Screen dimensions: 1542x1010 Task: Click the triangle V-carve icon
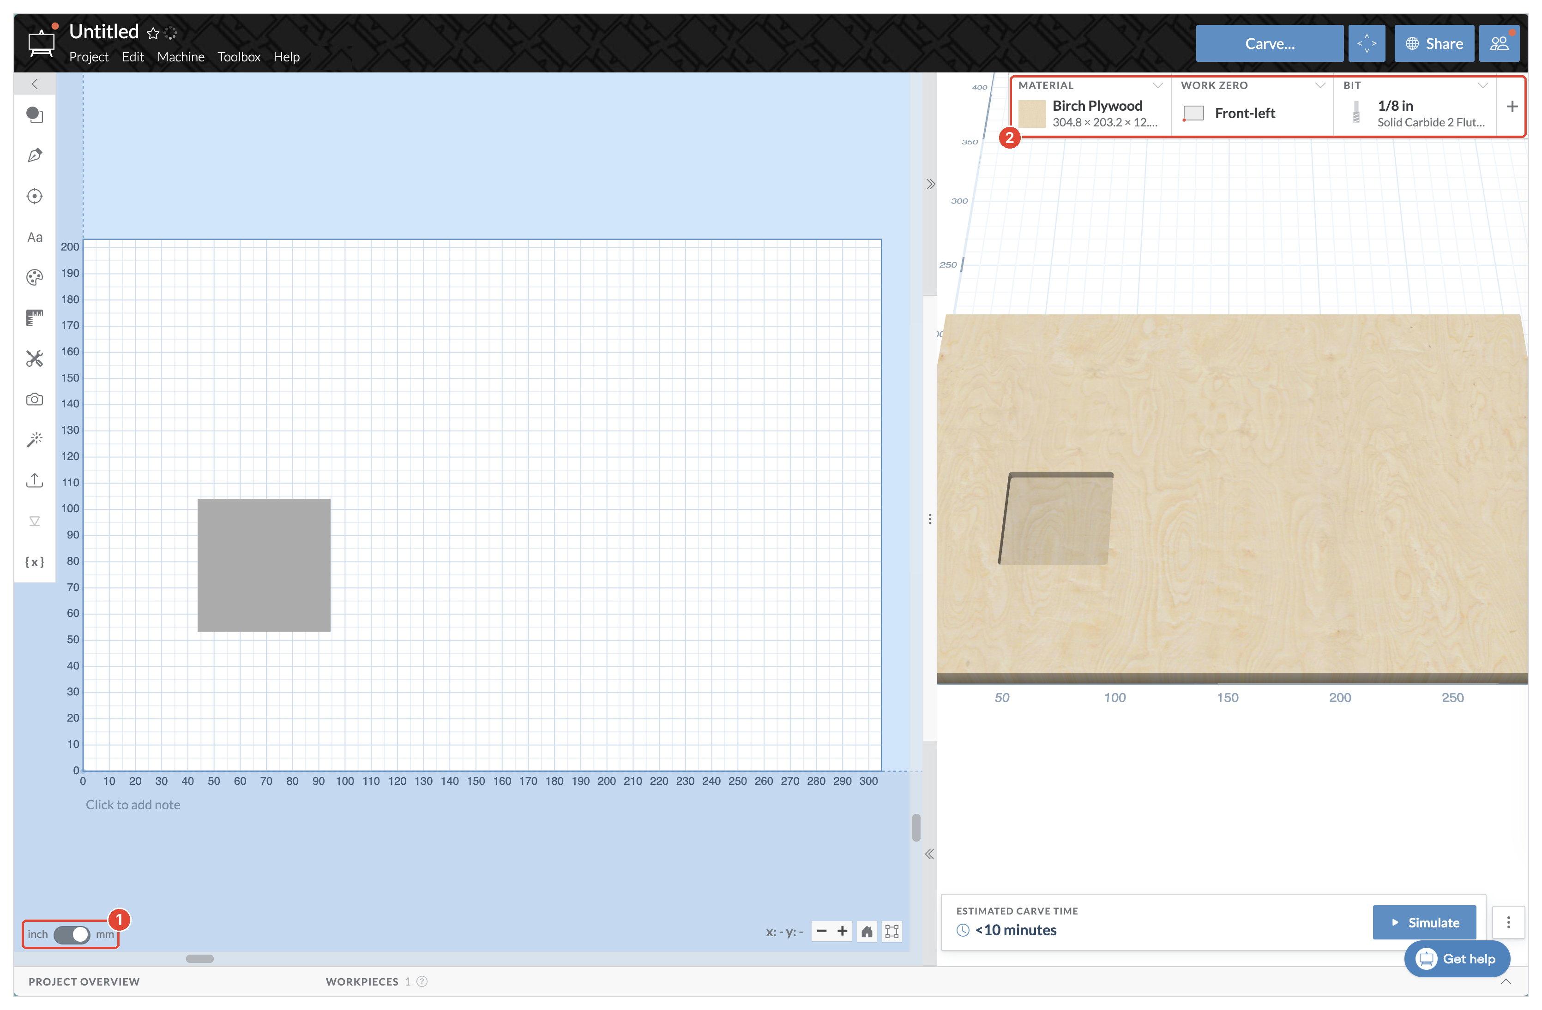click(34, 521)
